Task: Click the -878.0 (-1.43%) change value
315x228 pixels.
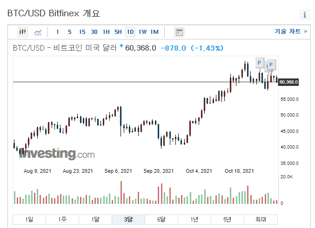Action: pos(192,48)
